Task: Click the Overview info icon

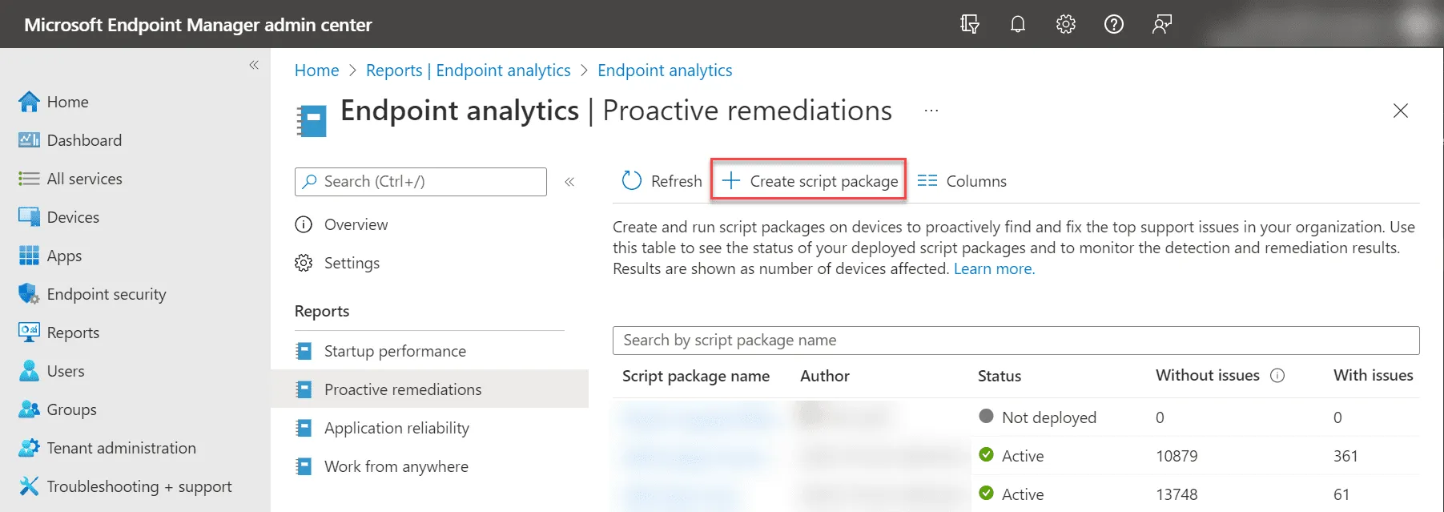Action: pos(304,224)
